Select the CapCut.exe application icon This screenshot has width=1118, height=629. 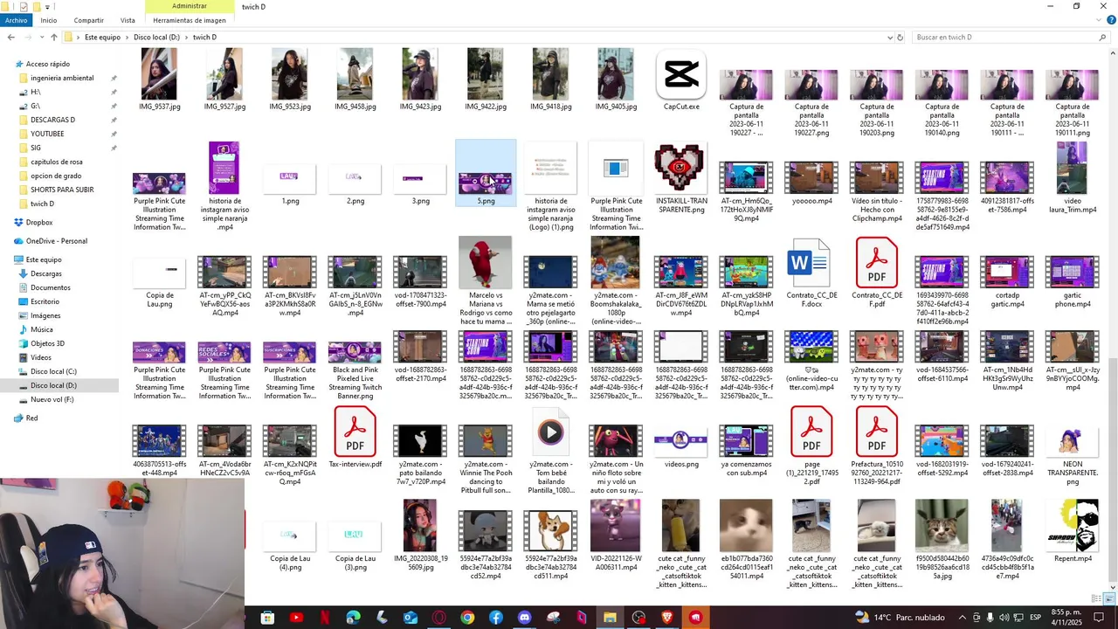(681, 74)
